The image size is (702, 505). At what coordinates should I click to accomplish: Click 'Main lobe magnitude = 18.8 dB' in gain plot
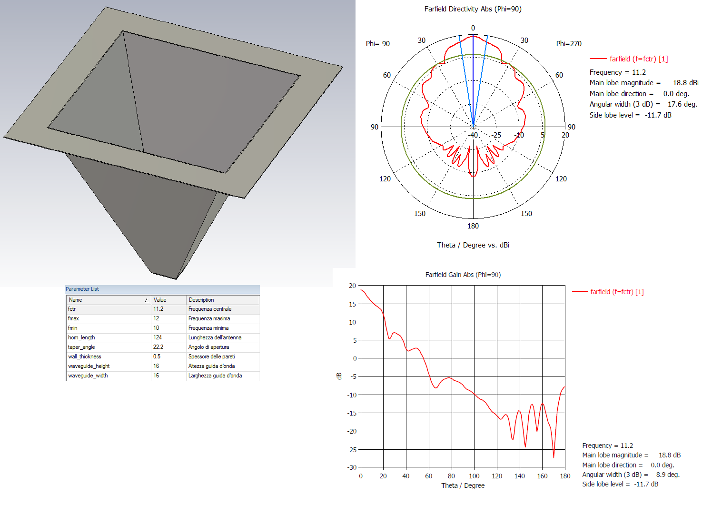pyautogui.click(x=631, y=455)
